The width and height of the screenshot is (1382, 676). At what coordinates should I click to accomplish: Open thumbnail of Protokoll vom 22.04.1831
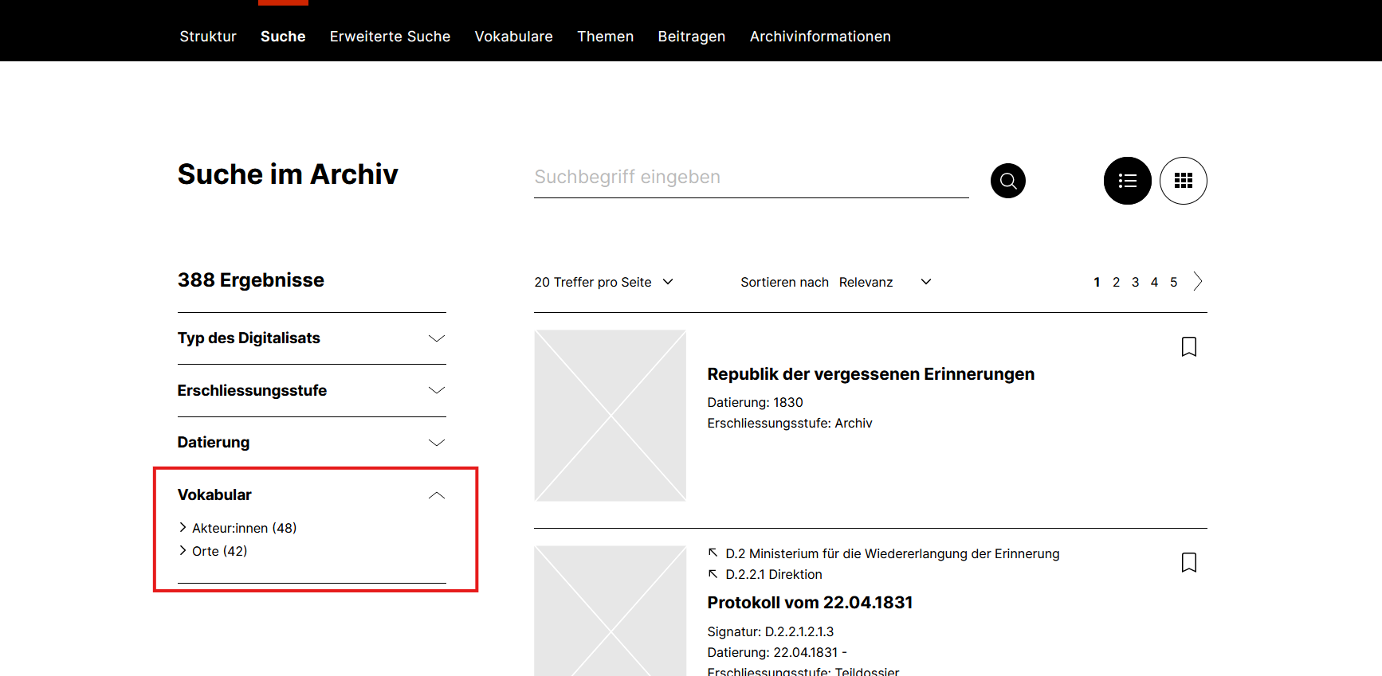(x=610, y=611)
